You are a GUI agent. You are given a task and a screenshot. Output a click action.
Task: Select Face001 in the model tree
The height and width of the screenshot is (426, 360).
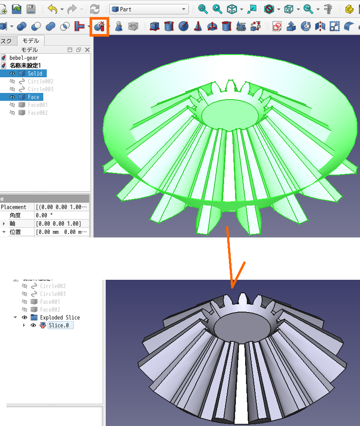click(38, 105)
